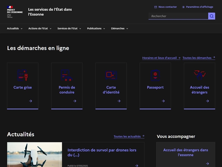222x167 pixels.
Task: Click the arrow in the Carte grise card
Action: (31, 101)
